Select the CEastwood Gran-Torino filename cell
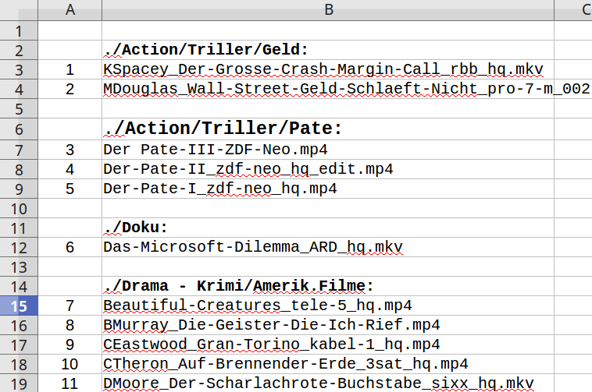The image size is (592, 392). click(x=271, y=344)
